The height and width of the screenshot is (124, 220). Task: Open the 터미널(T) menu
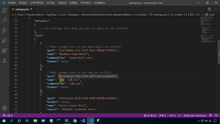click(x=86, y=3)
